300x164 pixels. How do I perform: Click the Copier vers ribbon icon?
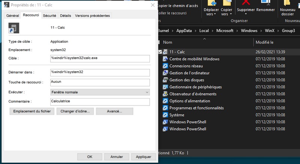tap(226, 3)
